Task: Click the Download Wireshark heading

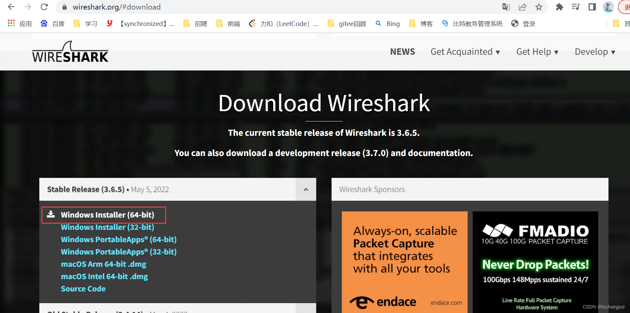Action: [324, 103]
